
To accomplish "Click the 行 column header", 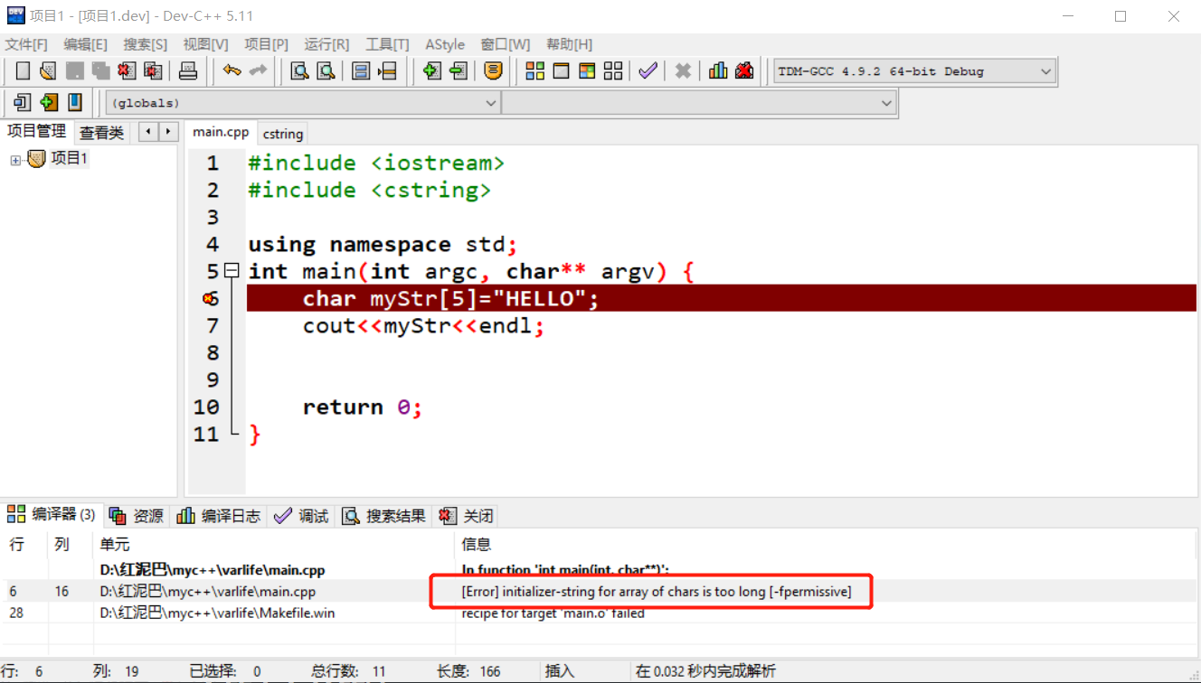I will (25, 544).
